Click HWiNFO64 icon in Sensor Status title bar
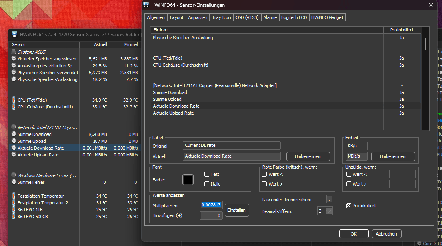Image resolution: width=442 pixels, height=246 pixels. pos(15,34)
